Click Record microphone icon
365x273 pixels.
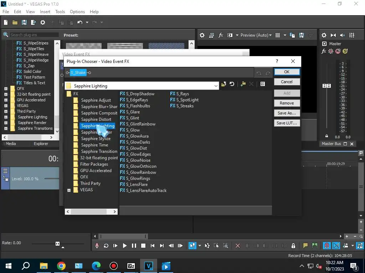point(97,246)
